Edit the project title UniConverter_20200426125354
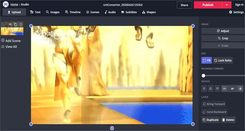The width and height of the screenshot is (245, 131). pyautogui.click(x=122, y=5)
